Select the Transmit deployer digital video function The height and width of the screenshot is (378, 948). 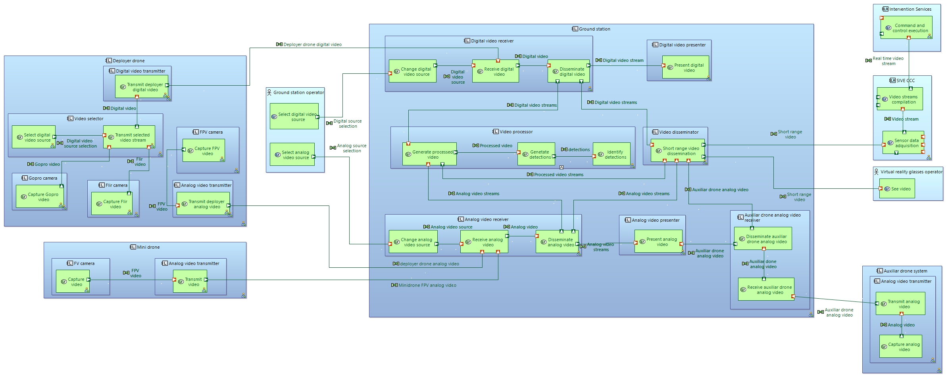[x=142, y=87]
